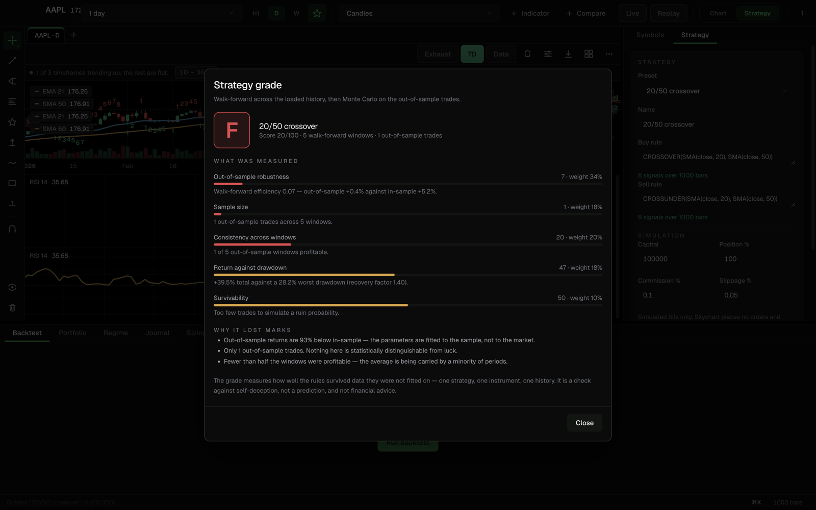Screen dimensions: 816x510
Task: Switch to D daily timeframe
Action: click(276, 13)
